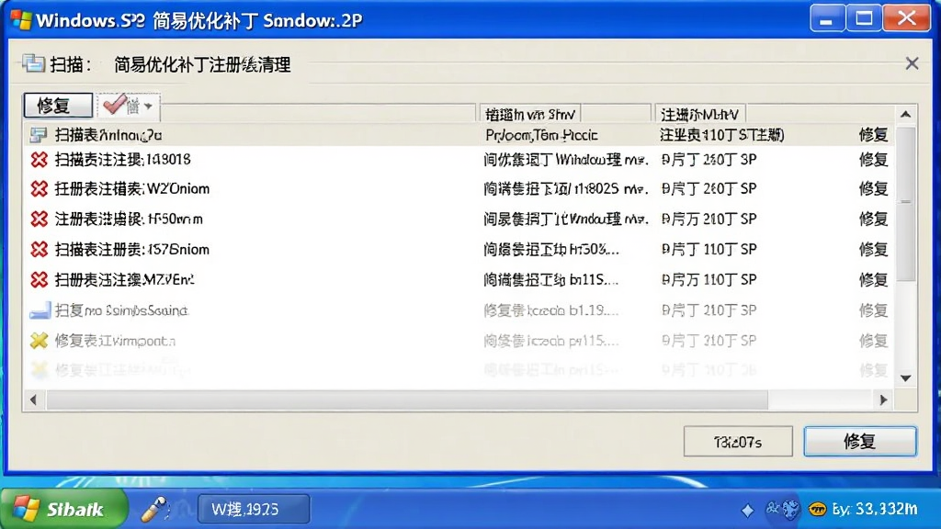941x529 pixels.
Task: Click the large 修复 button at bottom right
Action: (859, 442)
